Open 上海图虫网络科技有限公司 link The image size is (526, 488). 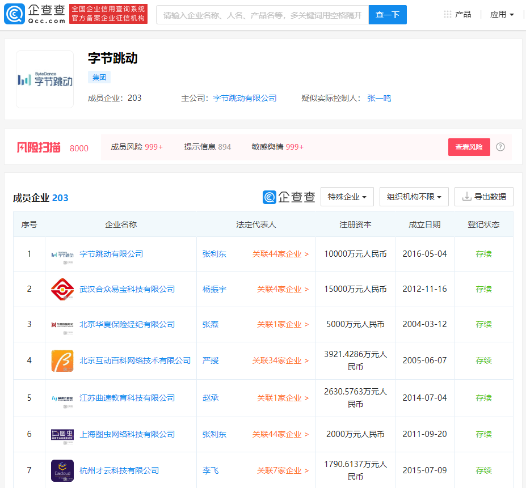pyautogui.click(x=127, y=434)
